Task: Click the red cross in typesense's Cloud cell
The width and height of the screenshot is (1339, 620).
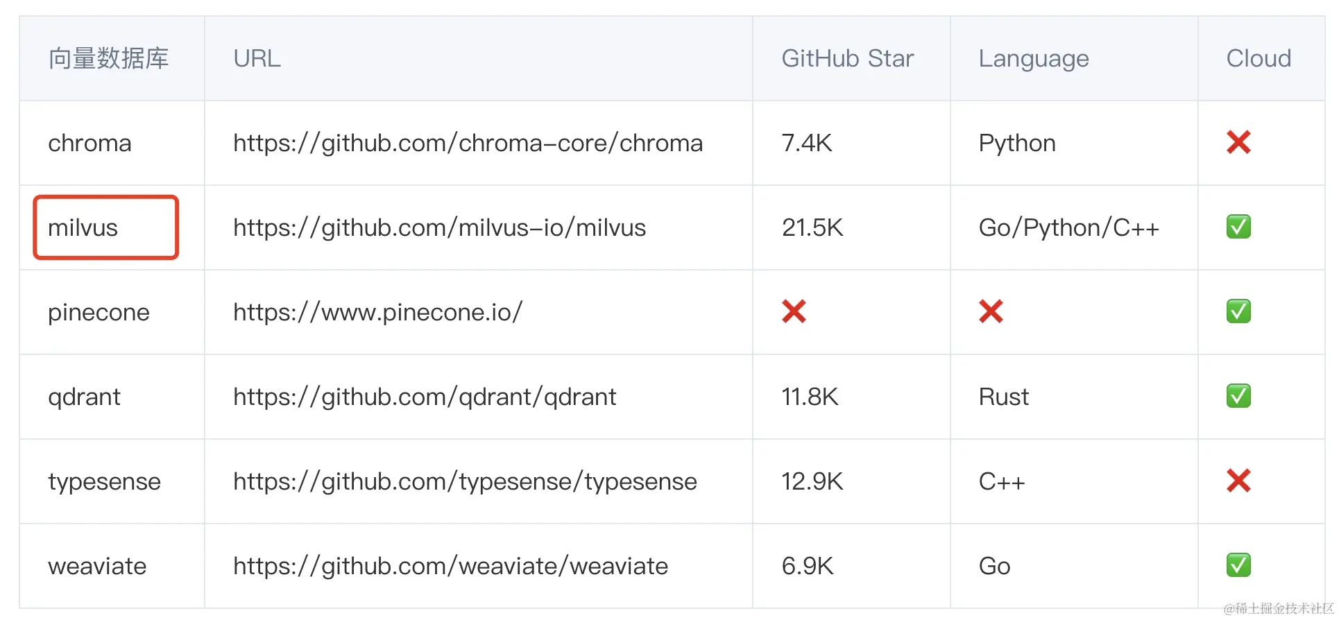Action: pos(1238,481)
